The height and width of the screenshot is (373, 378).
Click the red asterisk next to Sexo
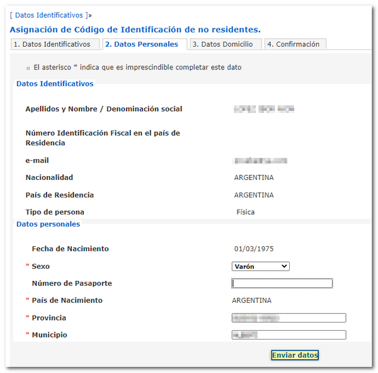point(27,267)
